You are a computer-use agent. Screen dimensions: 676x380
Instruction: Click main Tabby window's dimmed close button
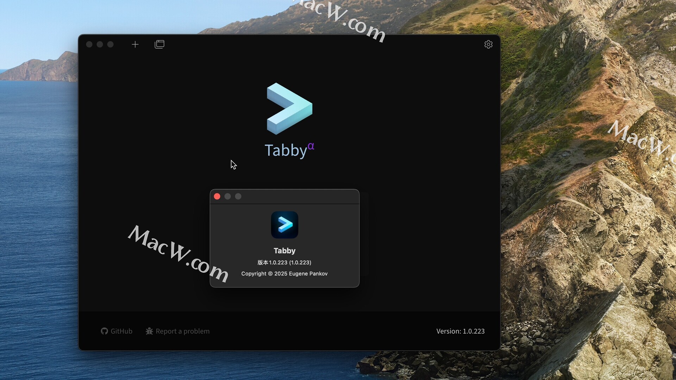89,44
